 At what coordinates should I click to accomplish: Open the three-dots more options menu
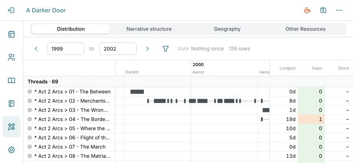[x=339, y=10]
